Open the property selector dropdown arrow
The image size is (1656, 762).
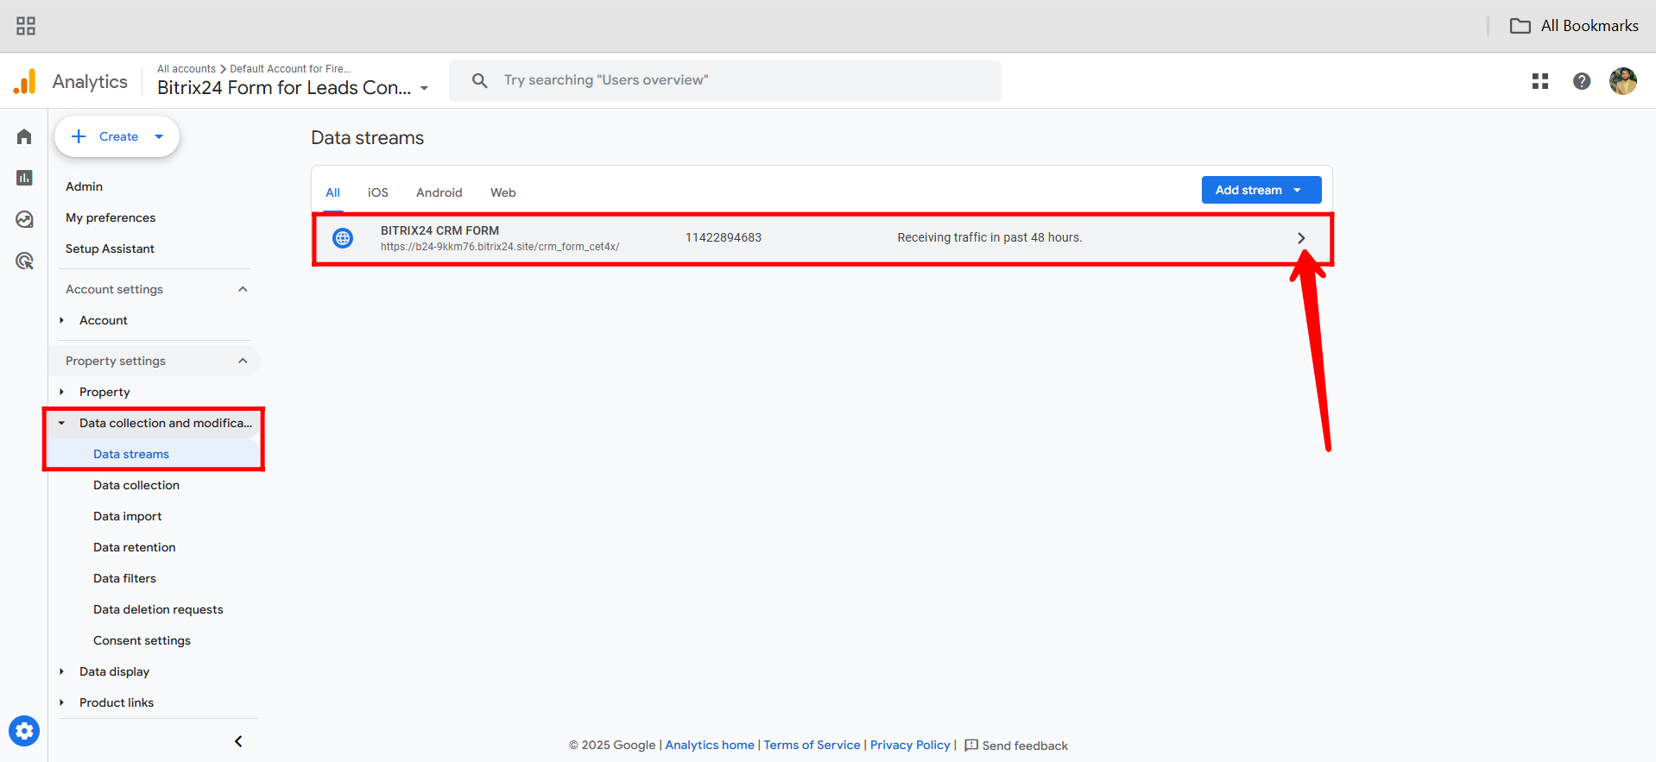click(424, 88)
